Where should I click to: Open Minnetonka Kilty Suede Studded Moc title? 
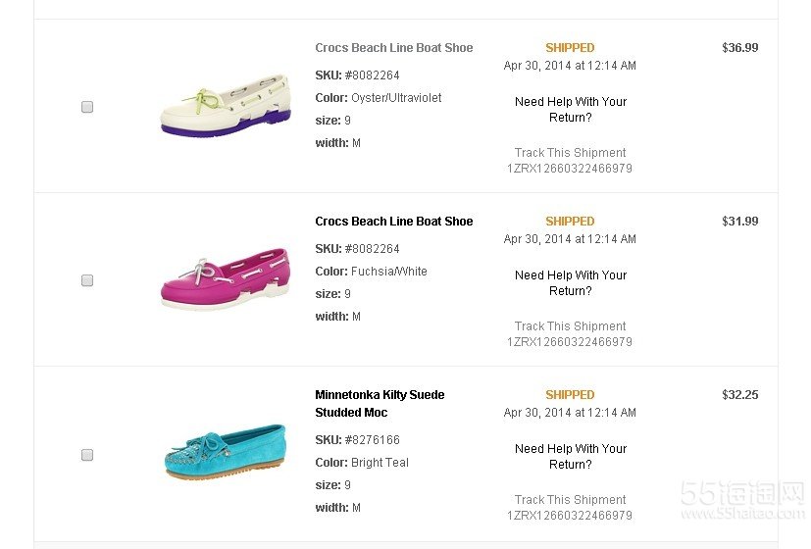(380, 403)
